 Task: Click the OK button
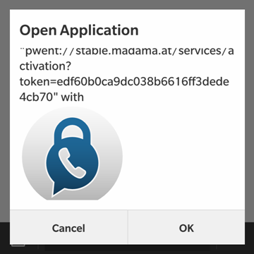tap(186, 228)
